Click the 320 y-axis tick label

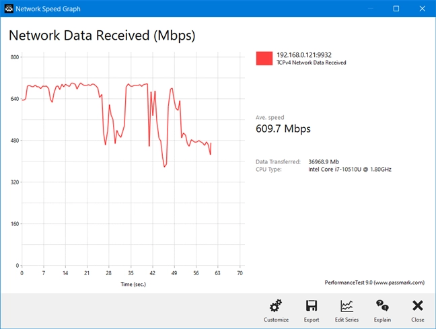click(x=15, y=182)
